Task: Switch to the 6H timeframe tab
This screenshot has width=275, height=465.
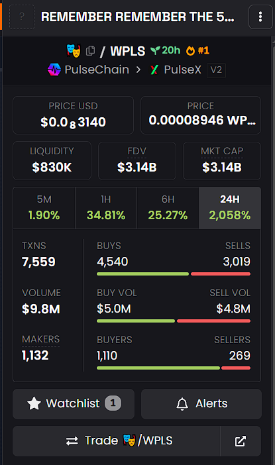Action: point(168,208)
